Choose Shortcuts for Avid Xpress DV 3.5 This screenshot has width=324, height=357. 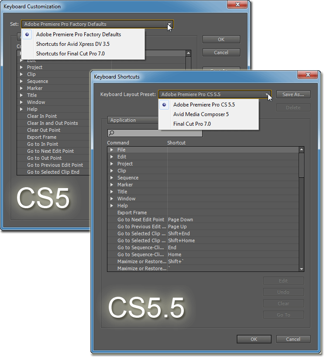click(73, 44)
